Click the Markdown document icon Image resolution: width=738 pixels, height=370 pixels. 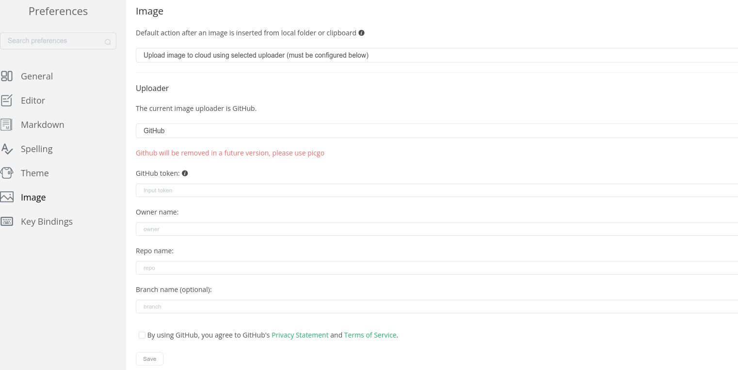pos(6,124)
